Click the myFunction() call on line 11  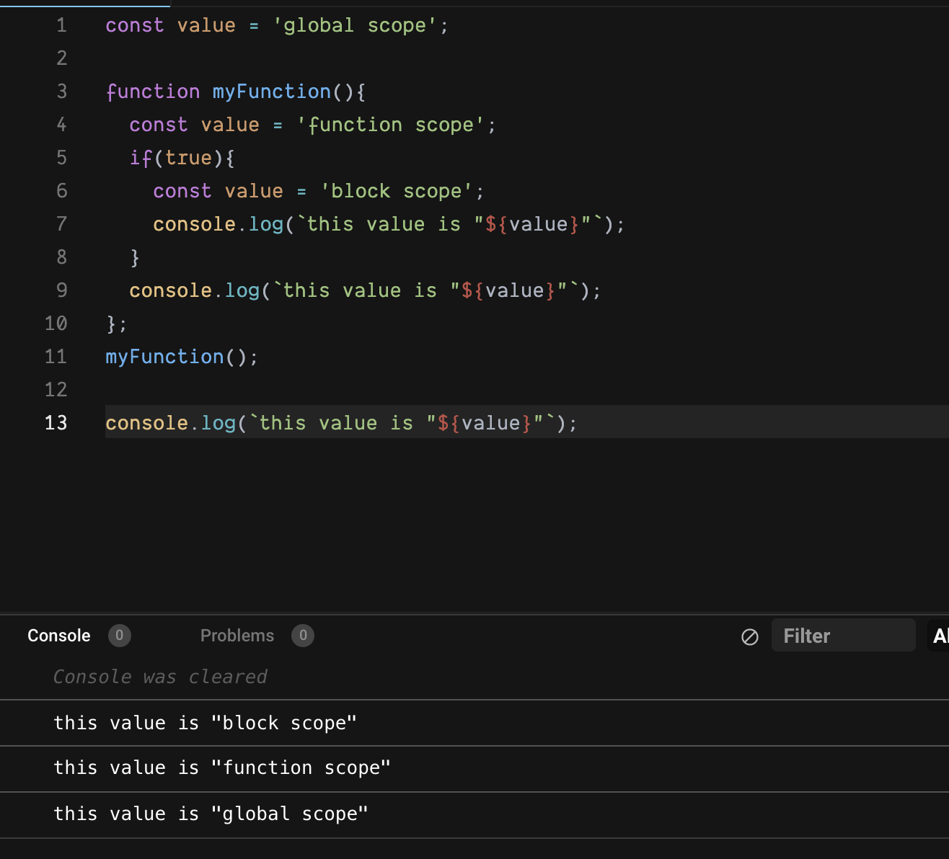(182, 357)
